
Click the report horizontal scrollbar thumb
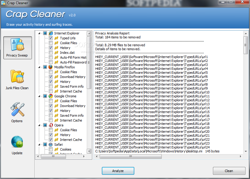131,156
